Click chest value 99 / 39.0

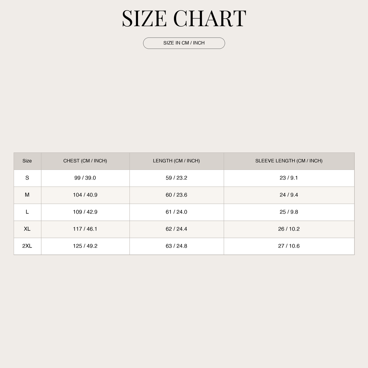[x=85, y=178]
